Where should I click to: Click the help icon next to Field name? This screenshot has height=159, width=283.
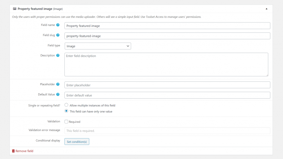pyautogui.click(x=58, y=25)
